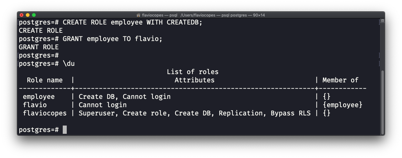This screenshot has width=402, height=158.
Task: Click the 'Attributes' column header
Action: [x=194, y=80]
